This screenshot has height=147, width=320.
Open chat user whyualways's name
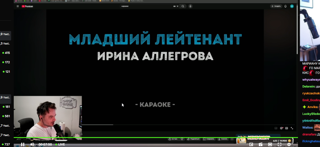click(311, 80)
